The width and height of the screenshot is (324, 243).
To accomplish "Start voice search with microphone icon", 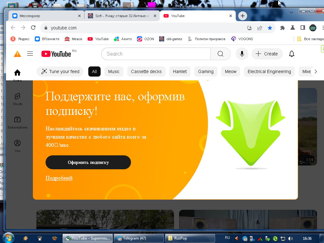I will (x=242, y=54).
